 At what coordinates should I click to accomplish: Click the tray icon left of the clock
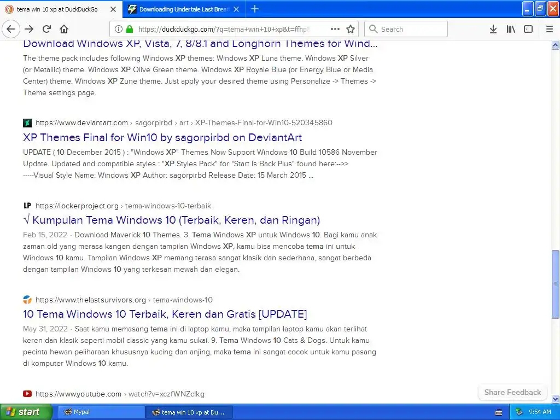tap(519, 412)
